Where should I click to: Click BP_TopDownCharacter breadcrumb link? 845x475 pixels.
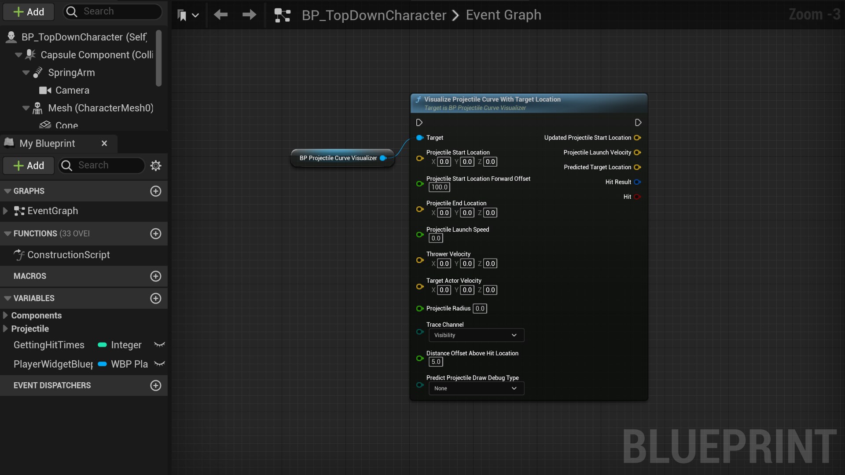374,15
